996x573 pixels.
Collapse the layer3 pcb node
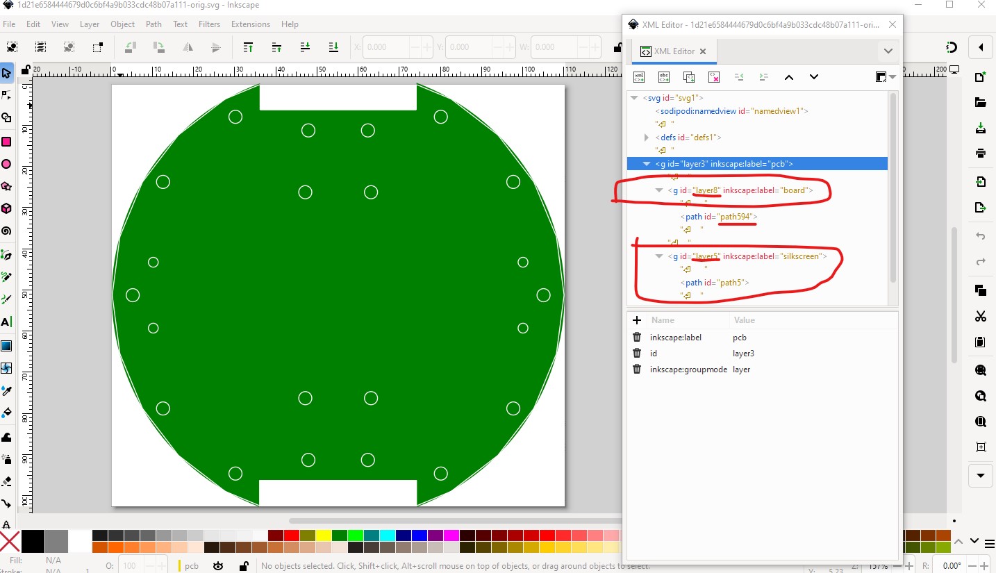point(647,164)
